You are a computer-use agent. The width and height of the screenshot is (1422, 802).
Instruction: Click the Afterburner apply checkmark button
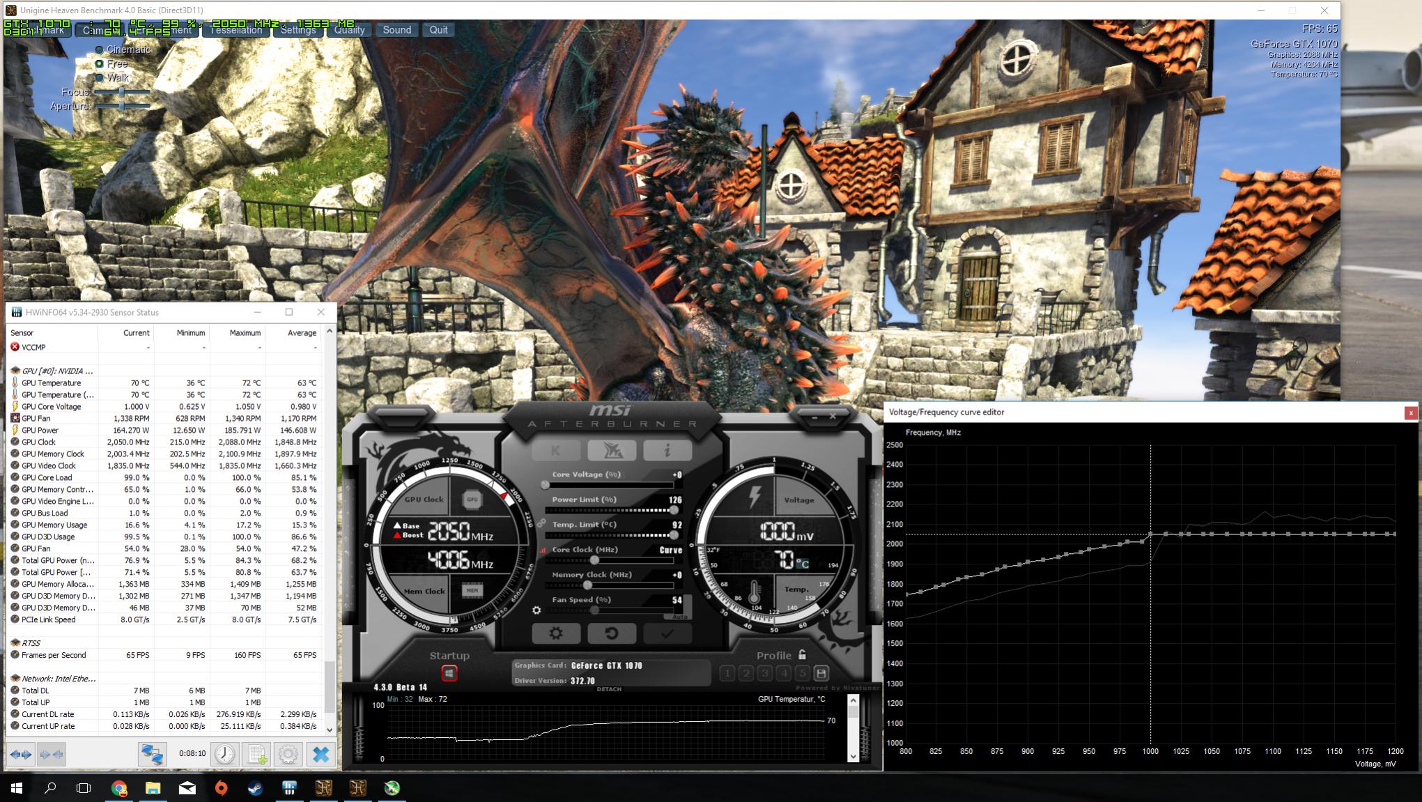[667, 633]
